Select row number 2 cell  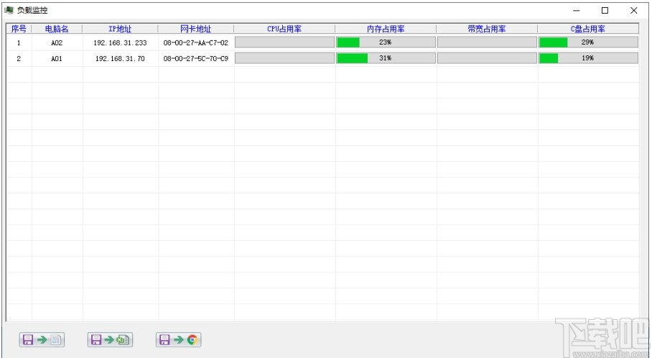(19, 58)
